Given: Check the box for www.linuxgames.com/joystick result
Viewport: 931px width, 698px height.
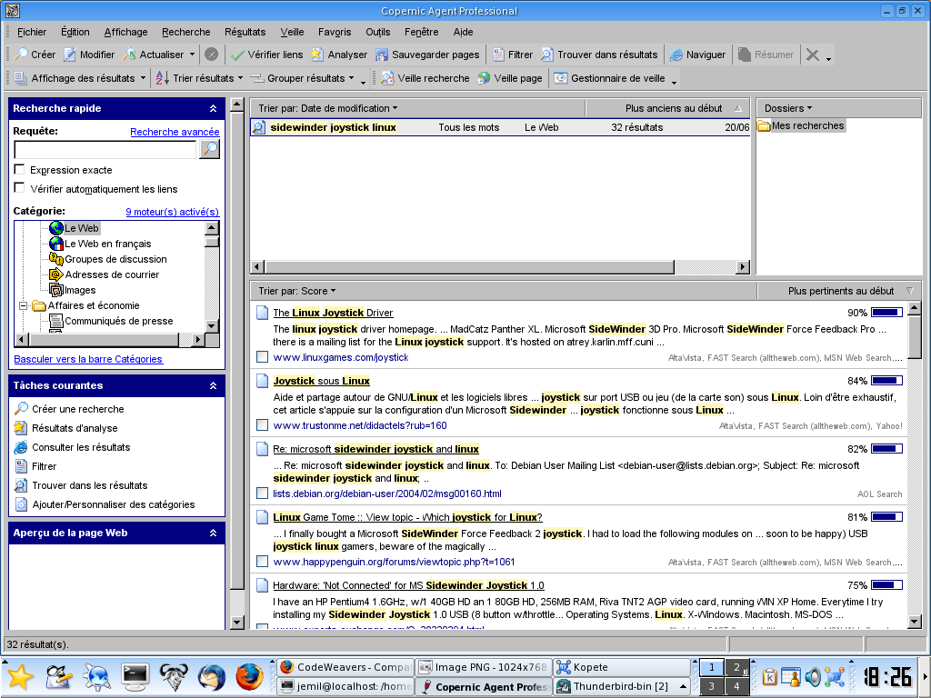Looking at the screenshot, I should tap(262, 356).
